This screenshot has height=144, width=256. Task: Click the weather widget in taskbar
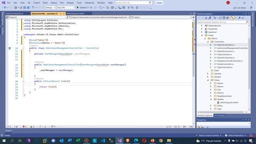coord(208,140)
